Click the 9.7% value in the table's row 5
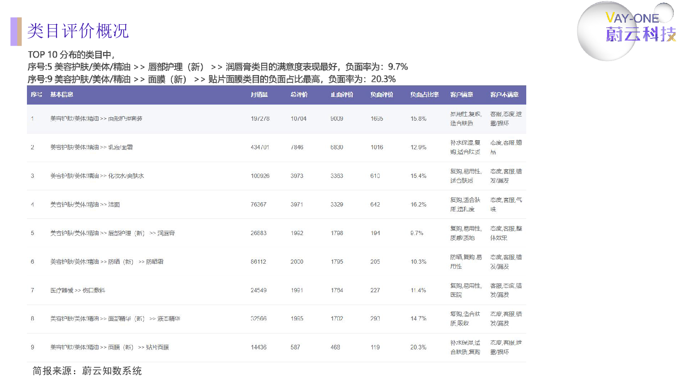Screen dimensions: 684x384 coord(417,233)
